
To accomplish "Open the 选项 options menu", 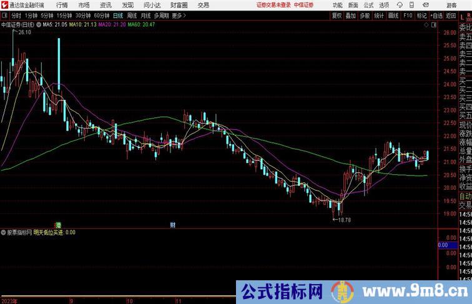I will (x=384, y=5).
